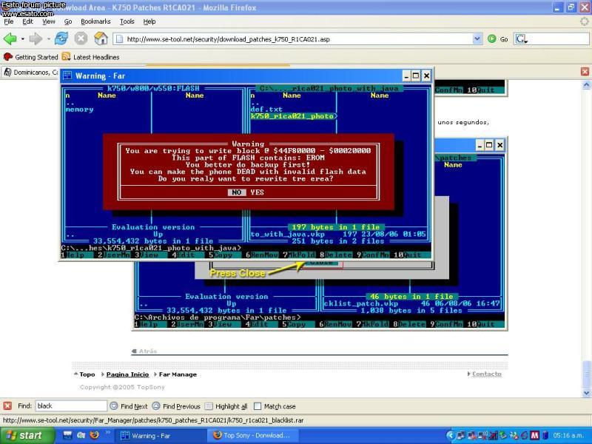Viewport: 592px width, 444px height.
Task: Click the page scrollbar down arrow
Action: click(x=586, y=392)
